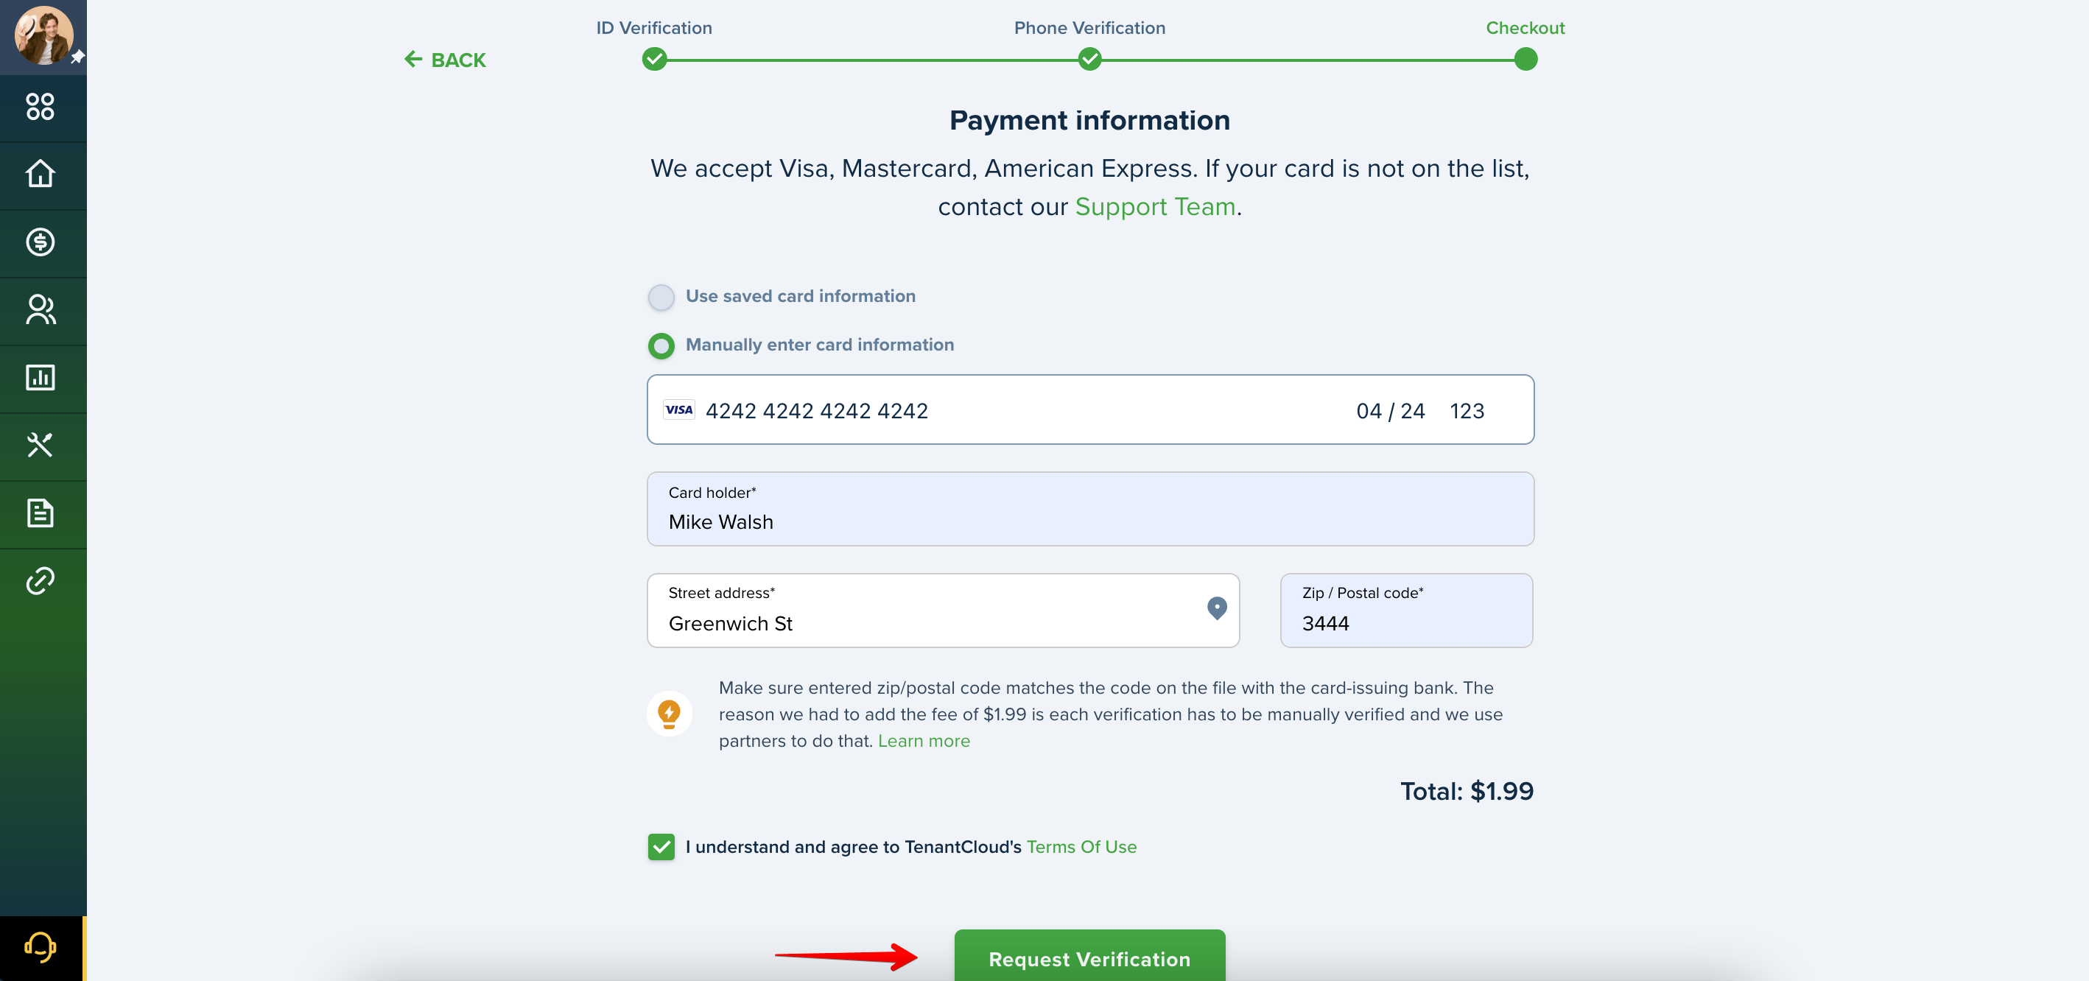This screenshot has width=2089, height=981.
Task: Click the Card holder name field
Action: tap(1090, 509)
